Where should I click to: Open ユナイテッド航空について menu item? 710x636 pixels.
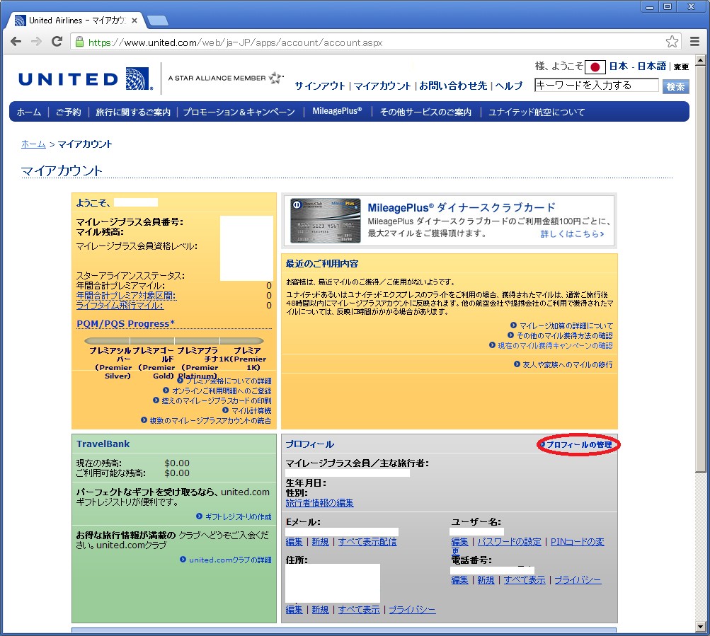click(x=537, y=112)
